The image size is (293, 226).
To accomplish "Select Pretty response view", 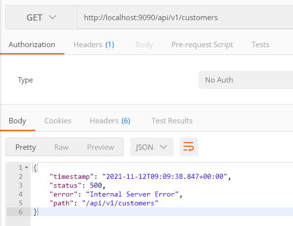I will 26,147.
